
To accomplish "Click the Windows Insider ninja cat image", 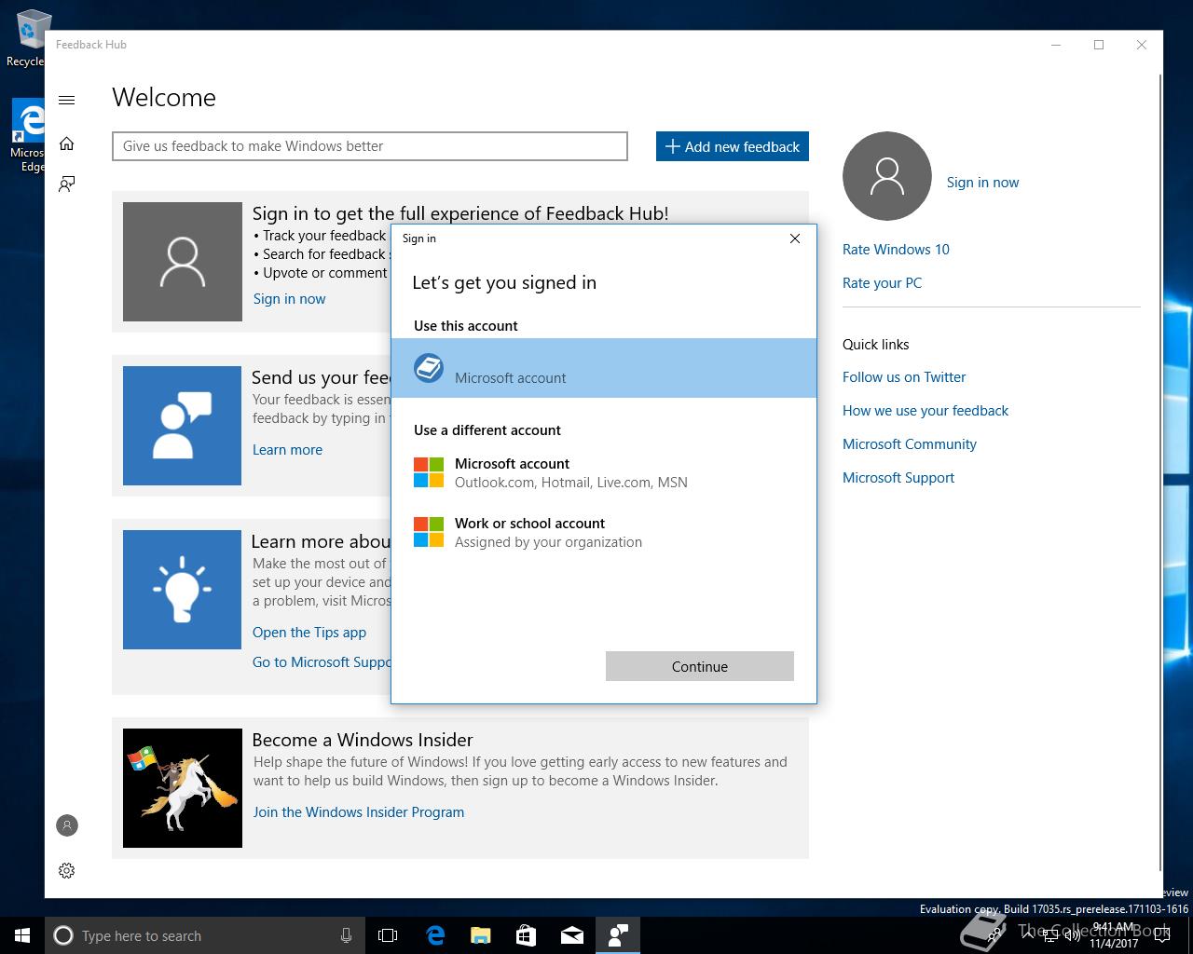I will coord(183,788).
